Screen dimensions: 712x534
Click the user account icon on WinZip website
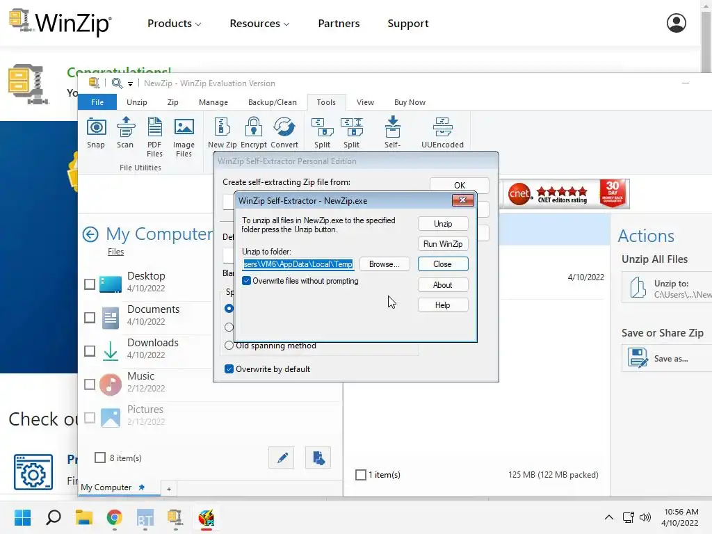point(676,23)
